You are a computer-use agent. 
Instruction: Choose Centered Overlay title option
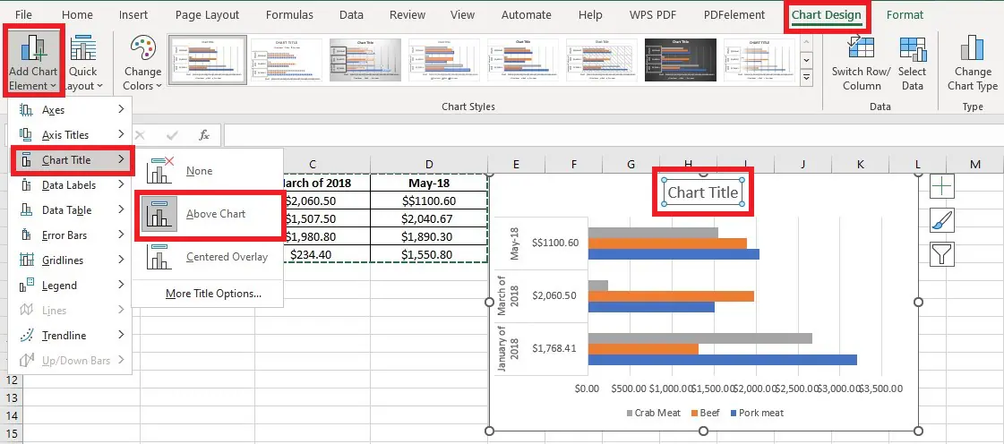coord(208,257)
